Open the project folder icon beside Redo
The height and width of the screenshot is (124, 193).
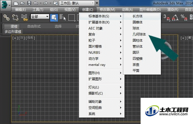(x=56, y=3)
